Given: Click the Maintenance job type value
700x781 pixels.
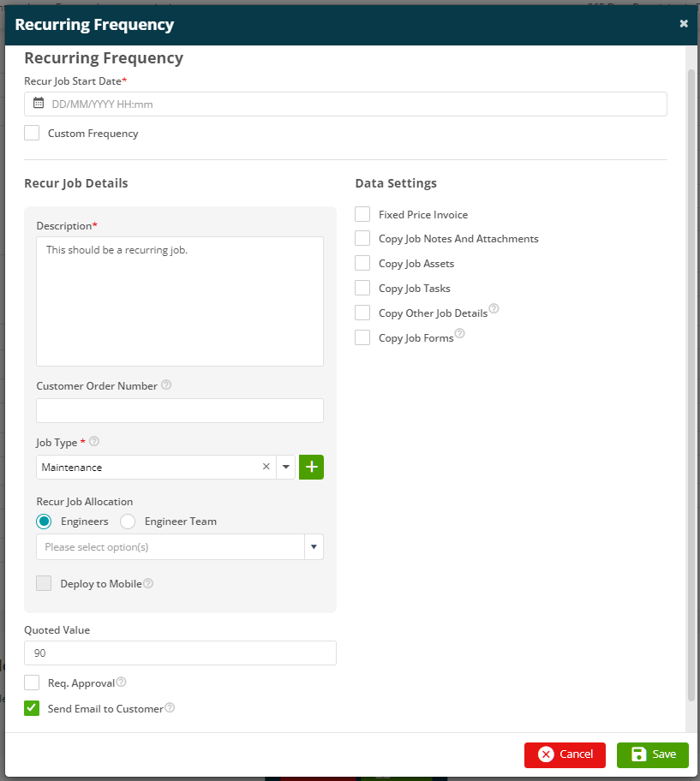Looking at the screenshot, I should tap(72, 468).
